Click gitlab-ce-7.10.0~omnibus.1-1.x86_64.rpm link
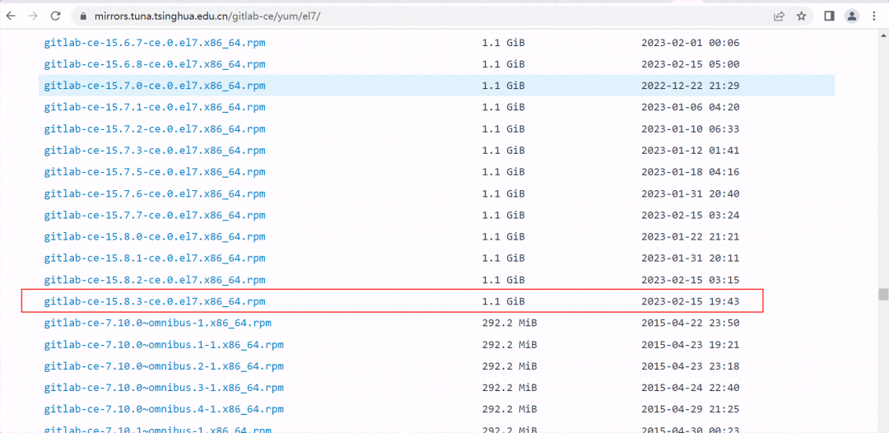The width and height of the screenshot is (889, 433). pyautogui.click(x=164, y=345)
